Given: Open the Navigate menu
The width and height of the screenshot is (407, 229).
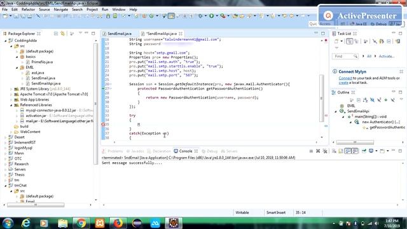Looking at the screenshot, I should tap(61, 10).
